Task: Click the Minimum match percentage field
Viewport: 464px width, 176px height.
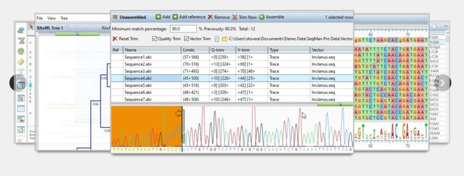Action: (184, 29)
